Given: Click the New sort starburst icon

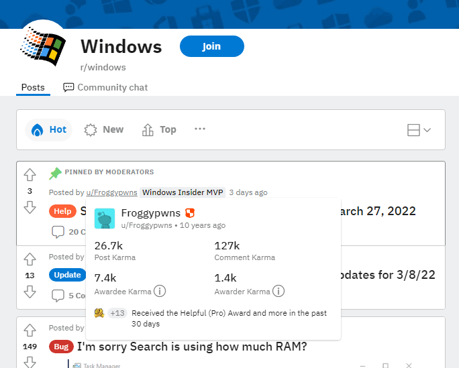Looking at the screenshot, I should click(x=91, y=130).
